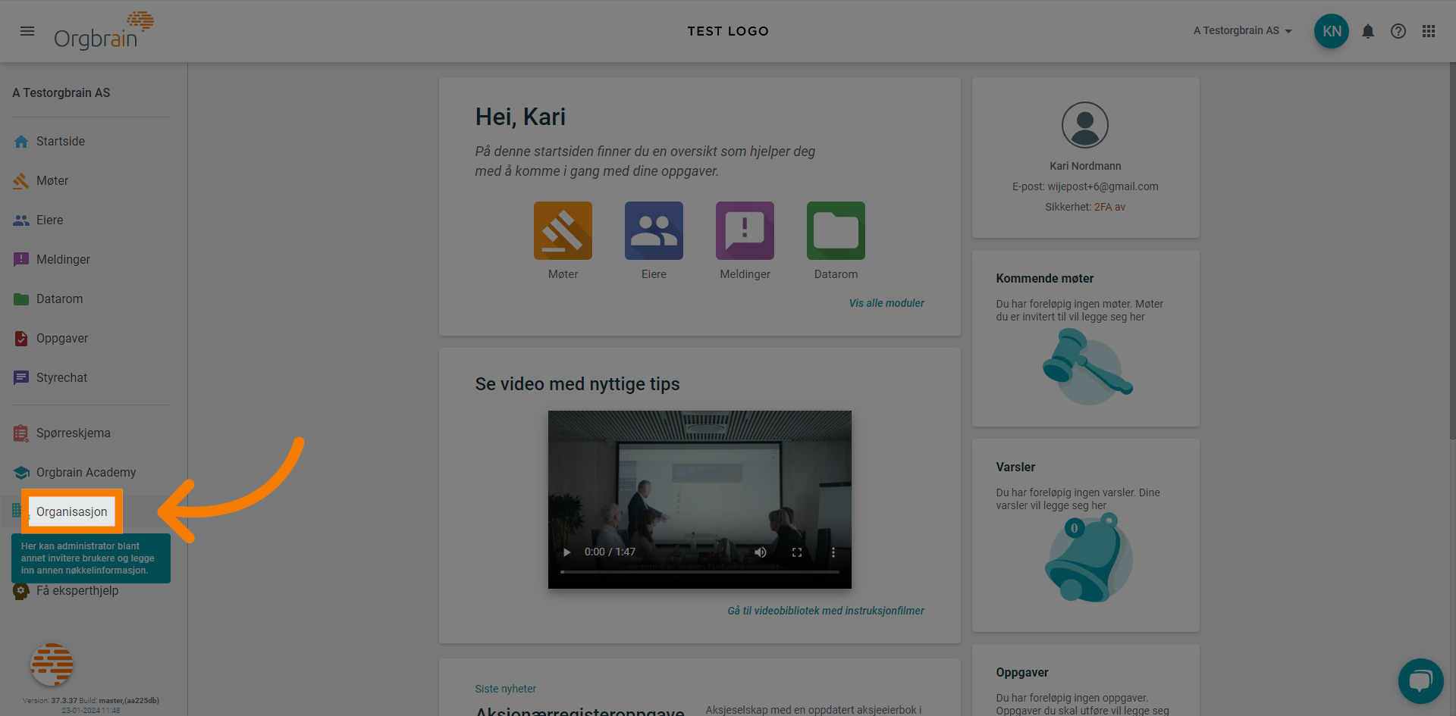Play the tips video
The height and width of the screenshot is (716, 1456).
566,552
